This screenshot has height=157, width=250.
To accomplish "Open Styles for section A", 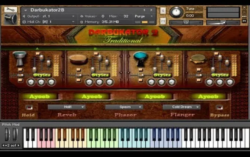I will [42, 75].
